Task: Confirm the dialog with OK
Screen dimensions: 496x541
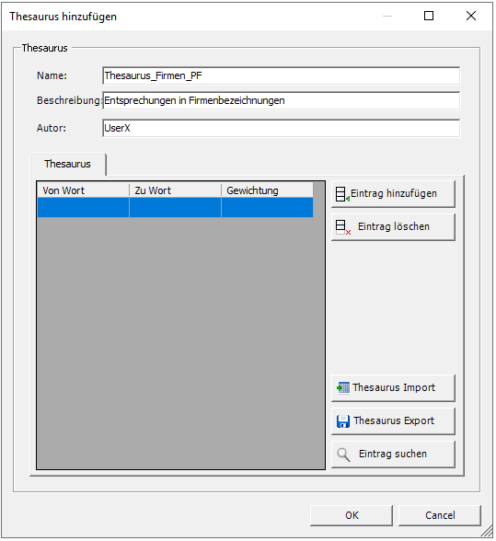Action: click(x=352, y=516)
